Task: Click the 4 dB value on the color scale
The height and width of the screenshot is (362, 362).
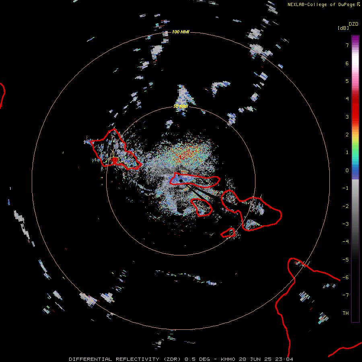Action: (x=347, y=99)
